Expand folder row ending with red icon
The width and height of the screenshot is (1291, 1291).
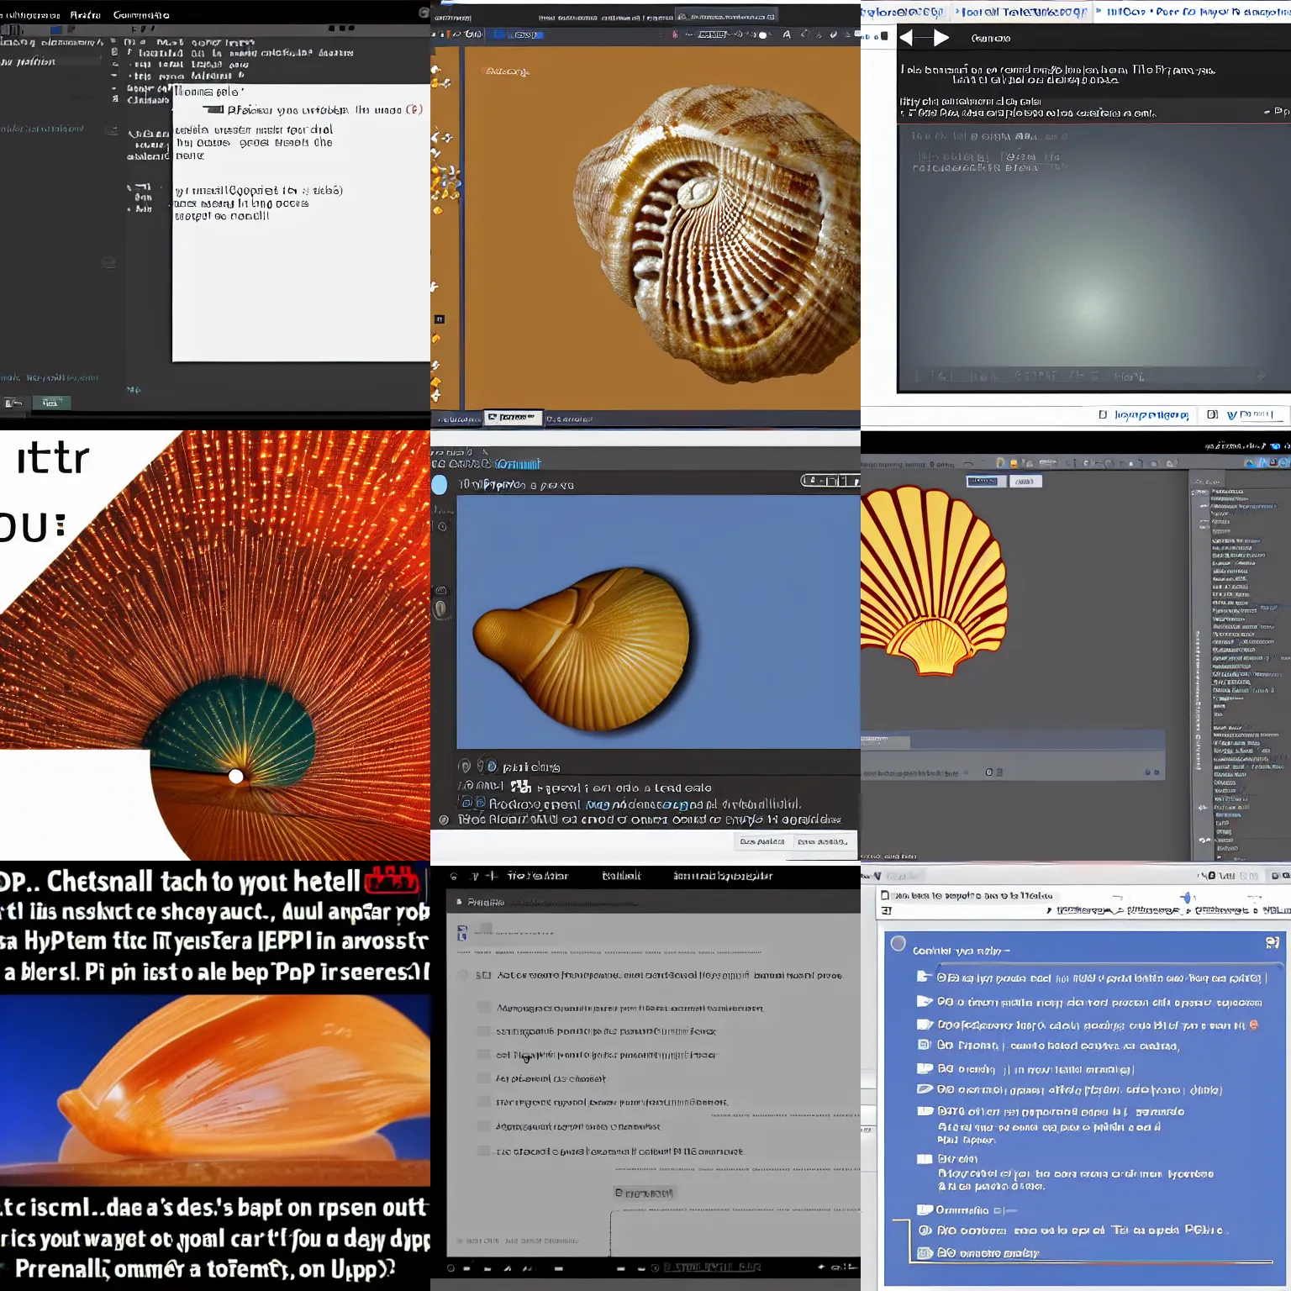click(x=925, y=1025)
